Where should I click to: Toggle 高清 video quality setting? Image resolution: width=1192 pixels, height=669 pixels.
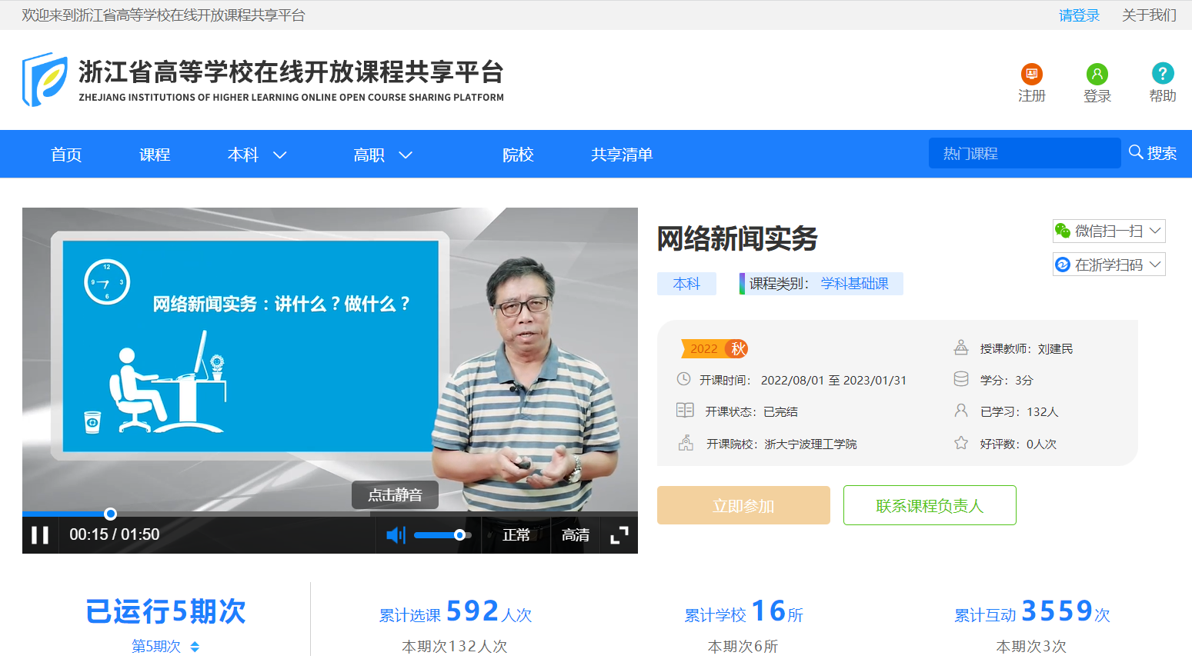coord(575,535)
